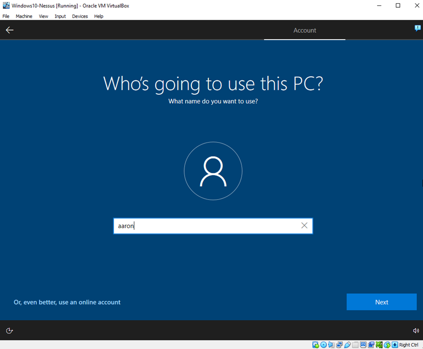The image size is (423, 349).
Task: Click the volume speaker icon
Action: 416,331
